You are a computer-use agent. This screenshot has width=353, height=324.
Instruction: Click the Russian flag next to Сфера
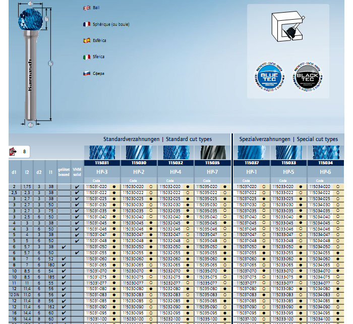point(86,73)
